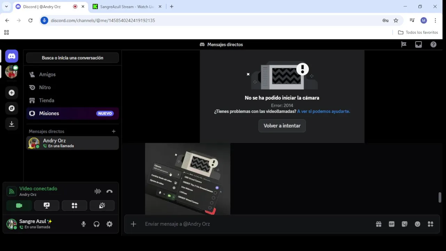Image resolution: width=446 pixels, height=251 pixels.
Task: Start an activity icon button
Action: click(74, 206)
